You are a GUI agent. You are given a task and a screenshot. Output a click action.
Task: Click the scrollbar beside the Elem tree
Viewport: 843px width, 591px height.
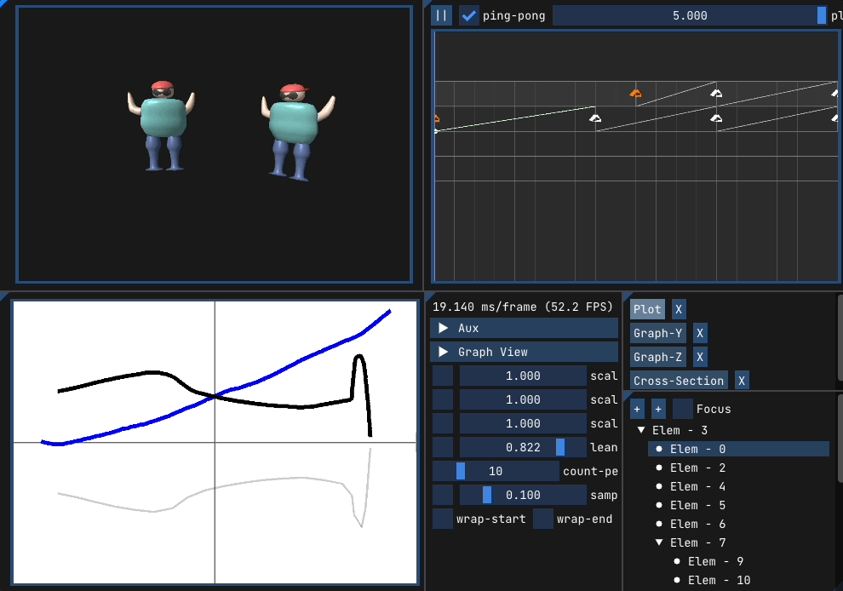point(840,439)
